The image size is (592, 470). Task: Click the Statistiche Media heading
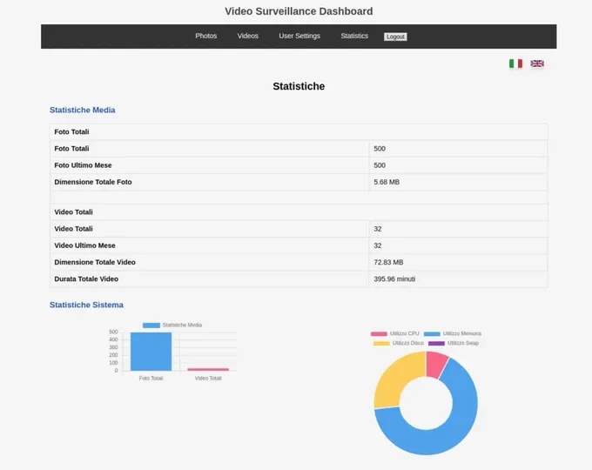[x=83, y=110]
